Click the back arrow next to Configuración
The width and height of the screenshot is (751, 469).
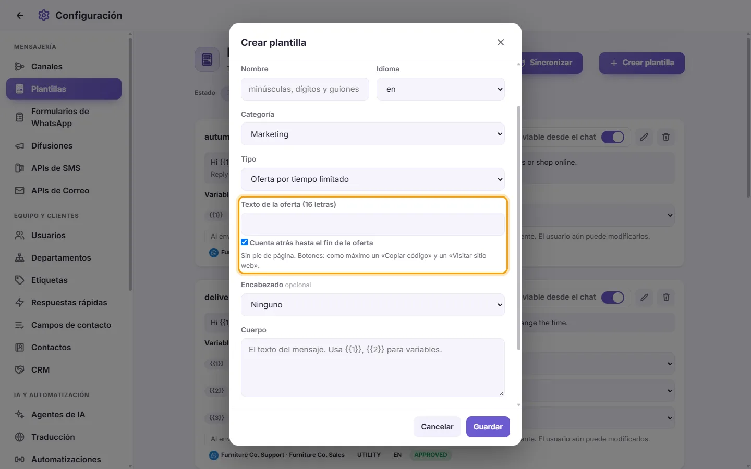pyautogui.click(x=20, y=16)
